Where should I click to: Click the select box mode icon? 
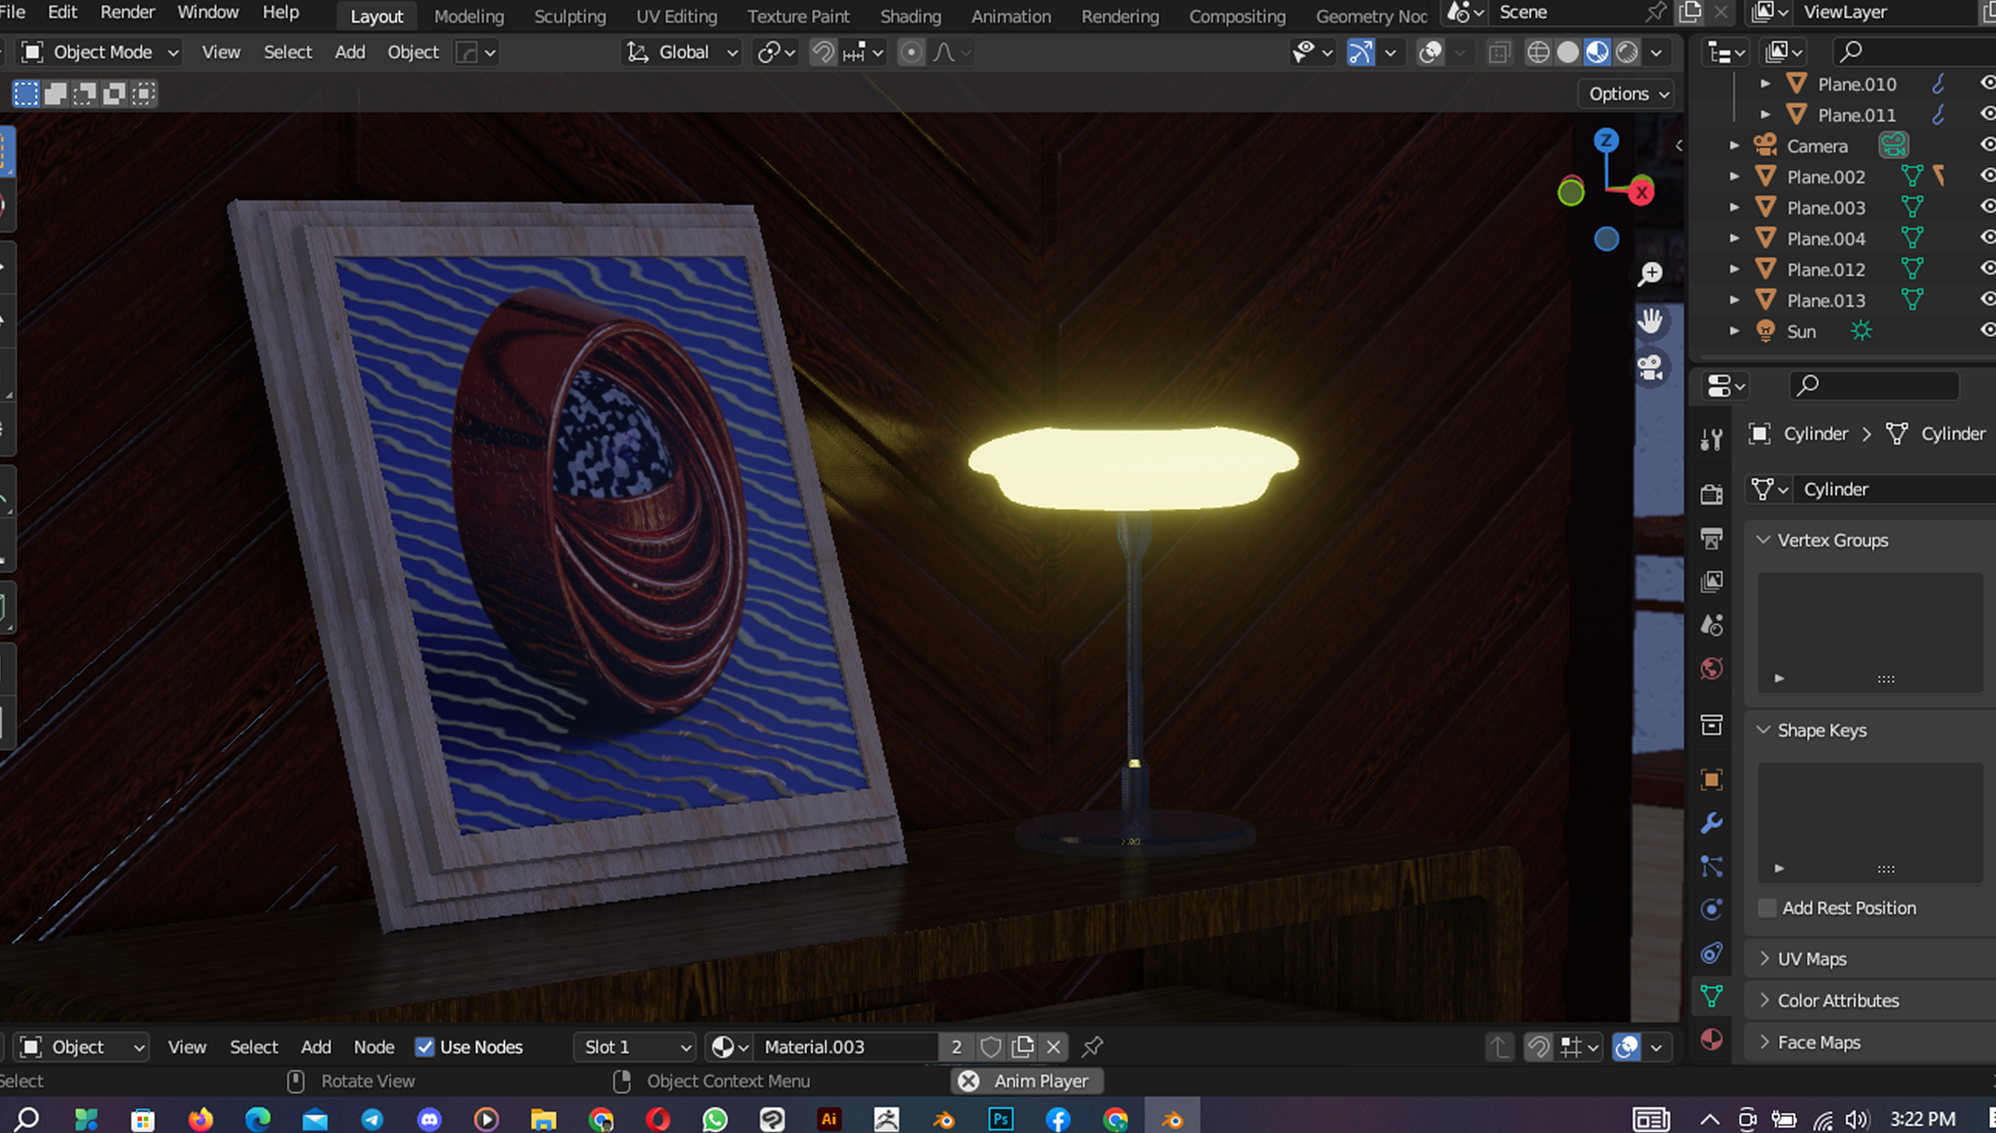[x=25, y=94]
